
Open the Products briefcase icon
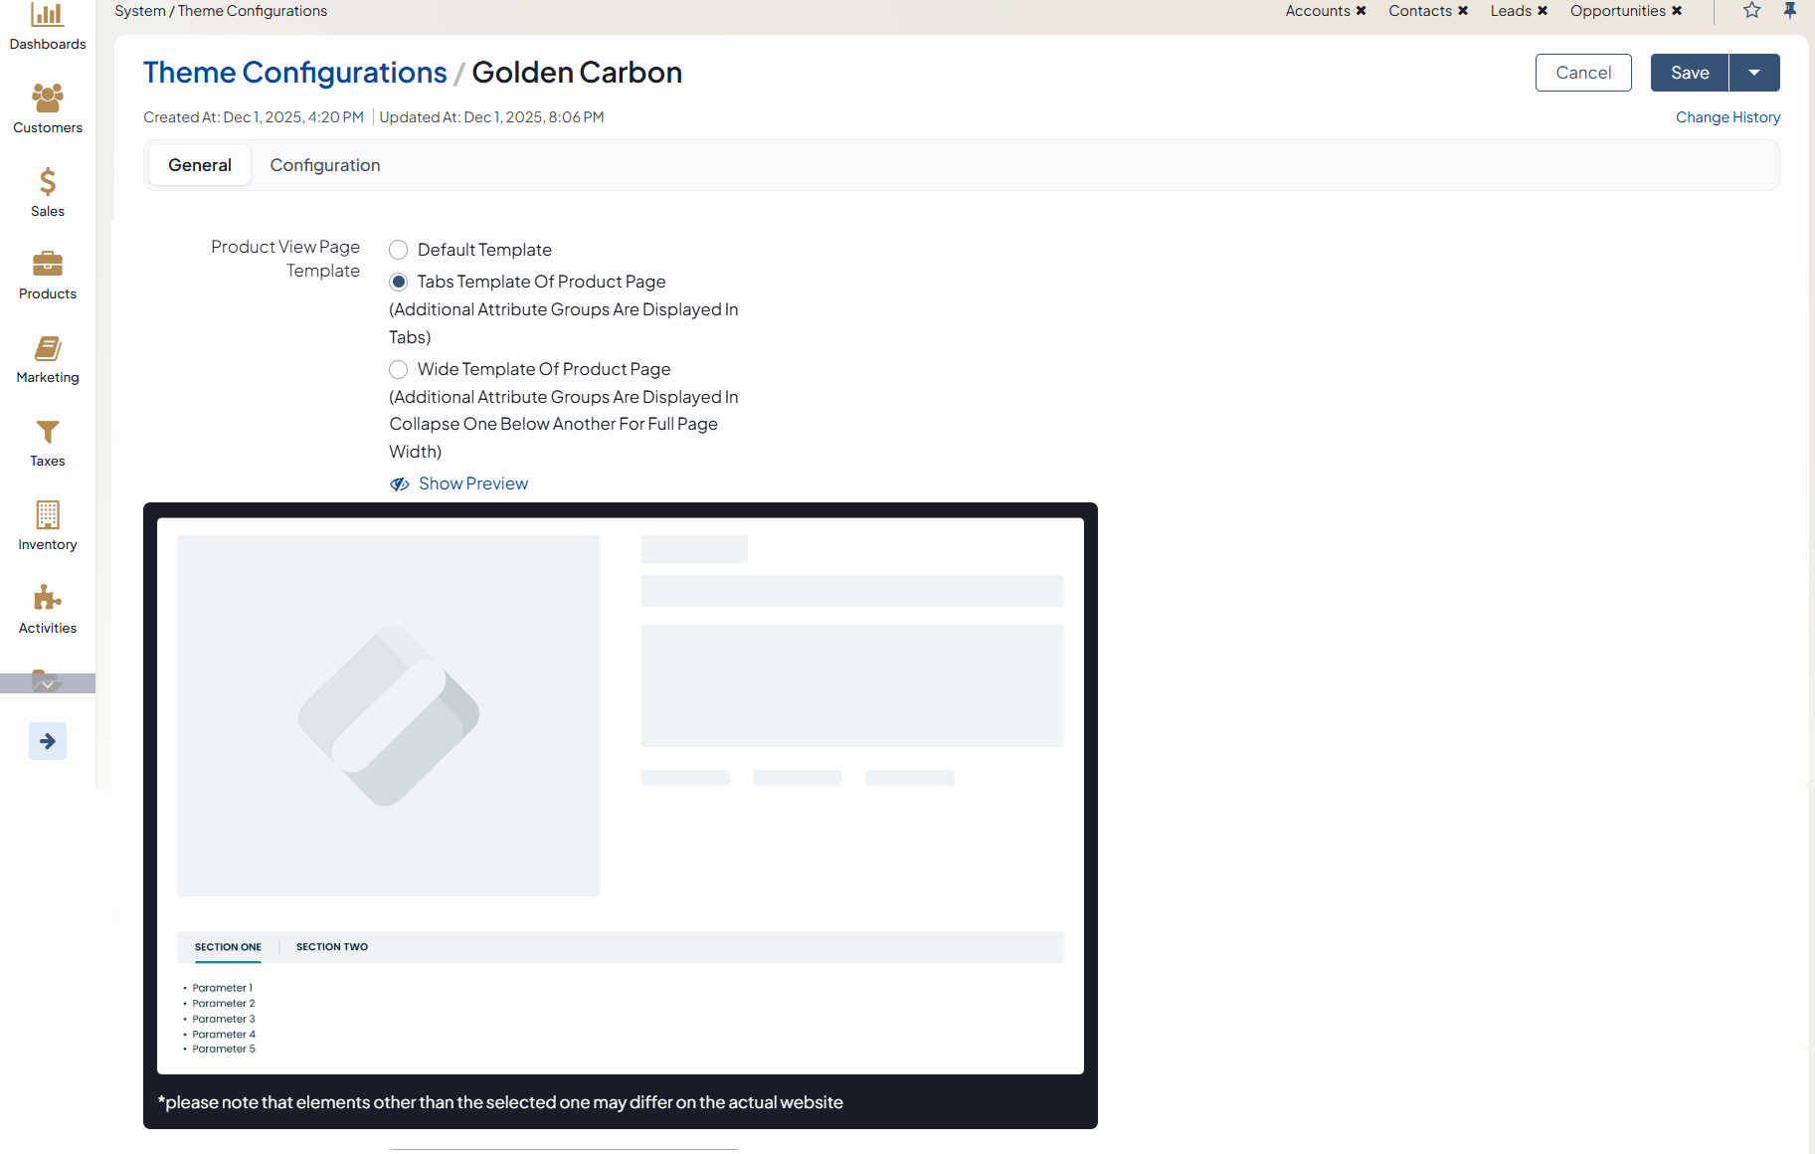click(47, 264)
